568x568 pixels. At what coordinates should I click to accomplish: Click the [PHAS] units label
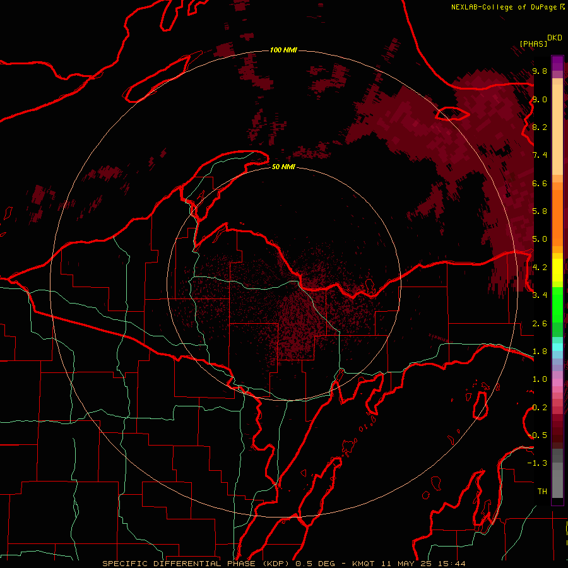tap(533, 44)
